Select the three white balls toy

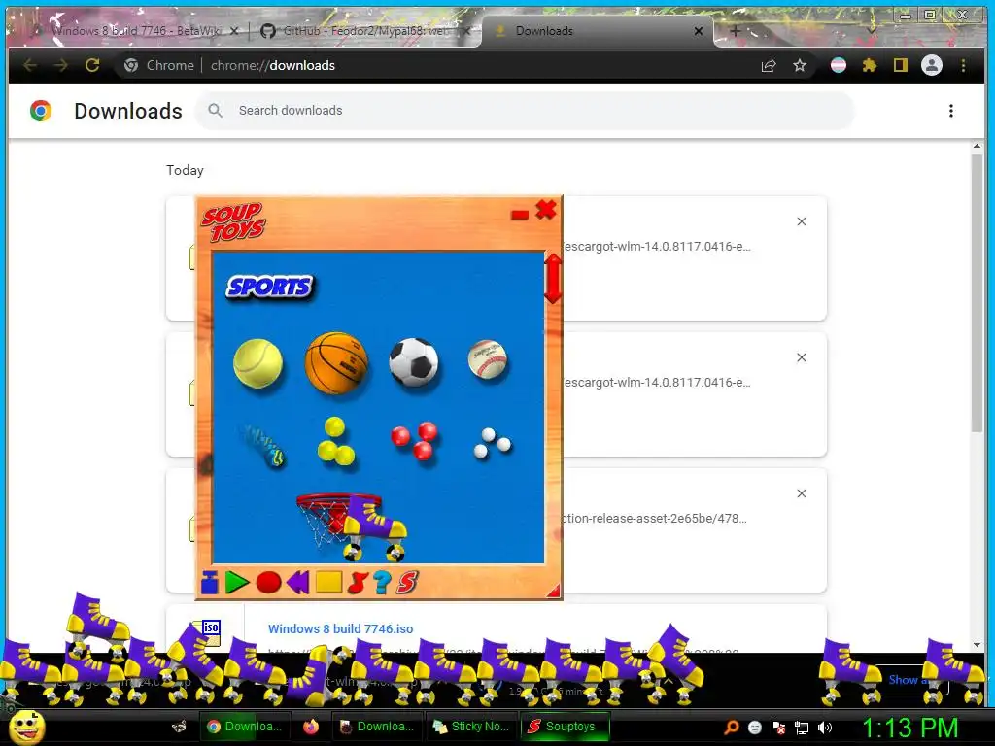click(x=493, y=443)
